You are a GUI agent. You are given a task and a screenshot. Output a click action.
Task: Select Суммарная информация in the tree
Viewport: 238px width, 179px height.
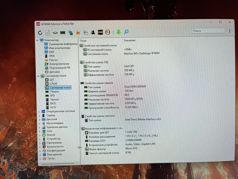(x=61, y=44)
